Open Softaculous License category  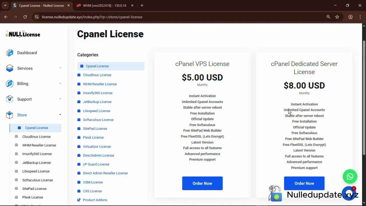pos(98,120)
